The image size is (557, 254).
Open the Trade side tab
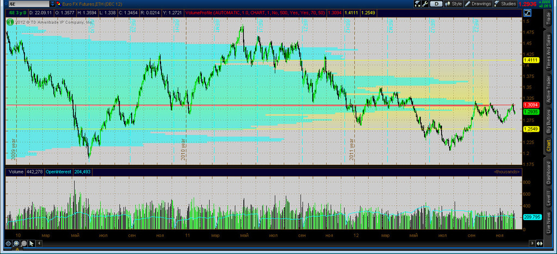click(548, 19)
